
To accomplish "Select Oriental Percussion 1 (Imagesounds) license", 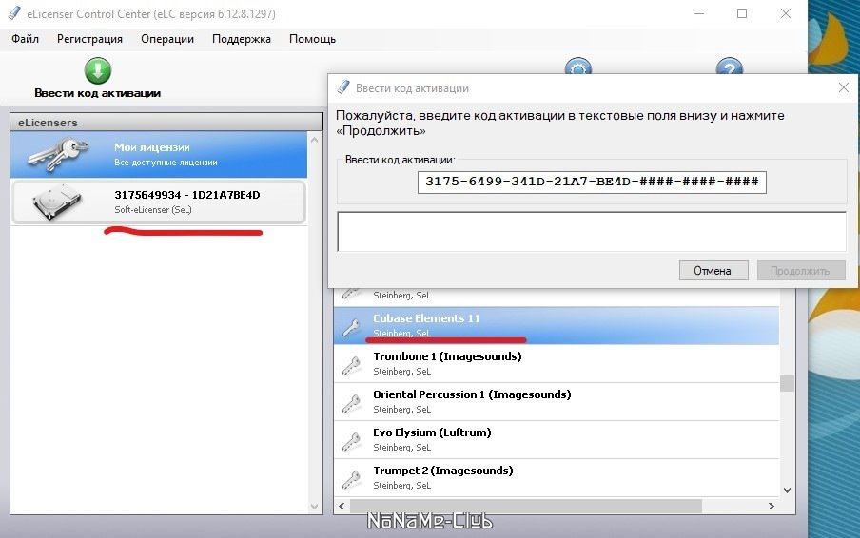I will point(557,401).
